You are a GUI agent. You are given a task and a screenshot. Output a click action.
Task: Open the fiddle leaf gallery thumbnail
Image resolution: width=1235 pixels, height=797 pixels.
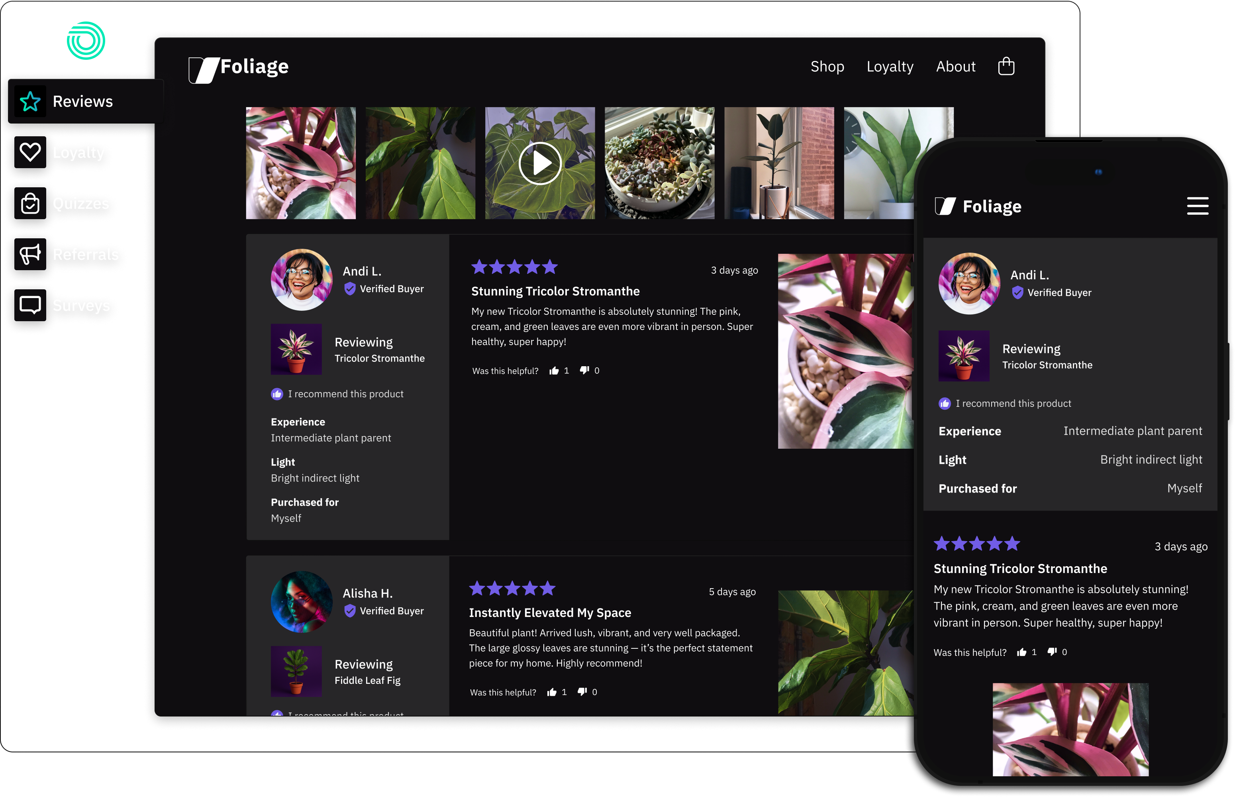(x=420, y=163)
